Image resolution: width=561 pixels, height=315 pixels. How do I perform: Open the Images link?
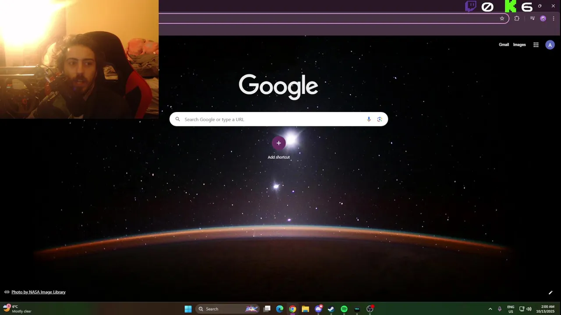point(519,45)
